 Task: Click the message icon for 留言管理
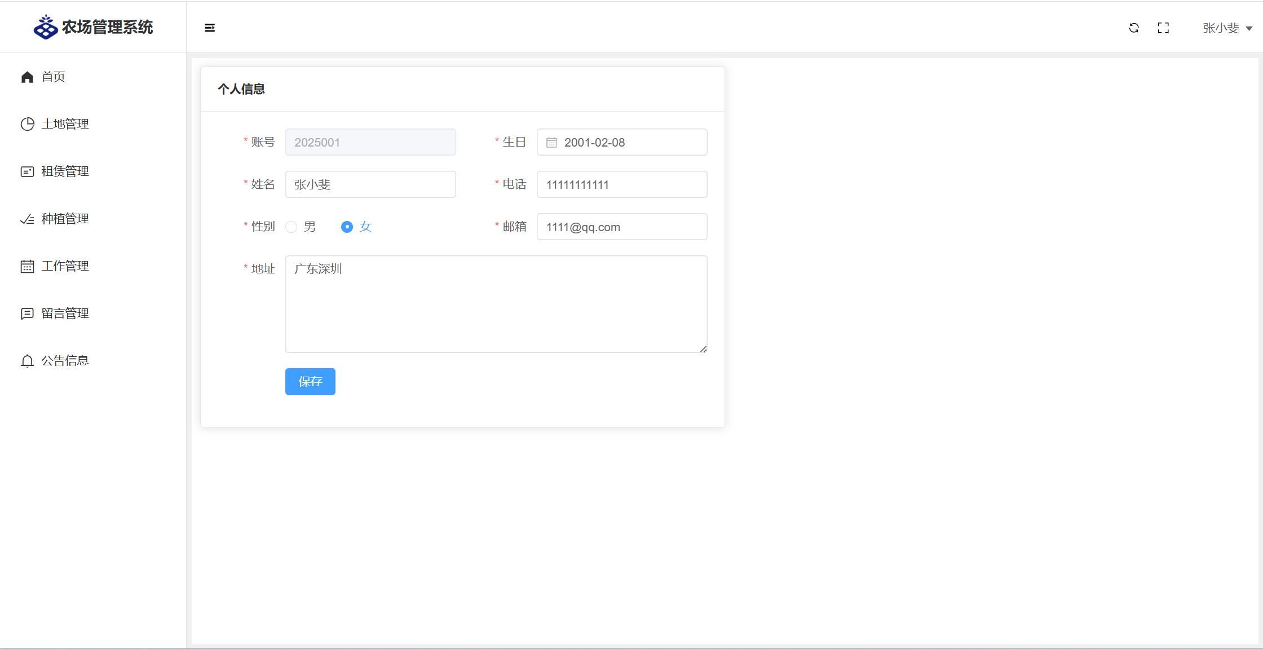coord(27,313)
